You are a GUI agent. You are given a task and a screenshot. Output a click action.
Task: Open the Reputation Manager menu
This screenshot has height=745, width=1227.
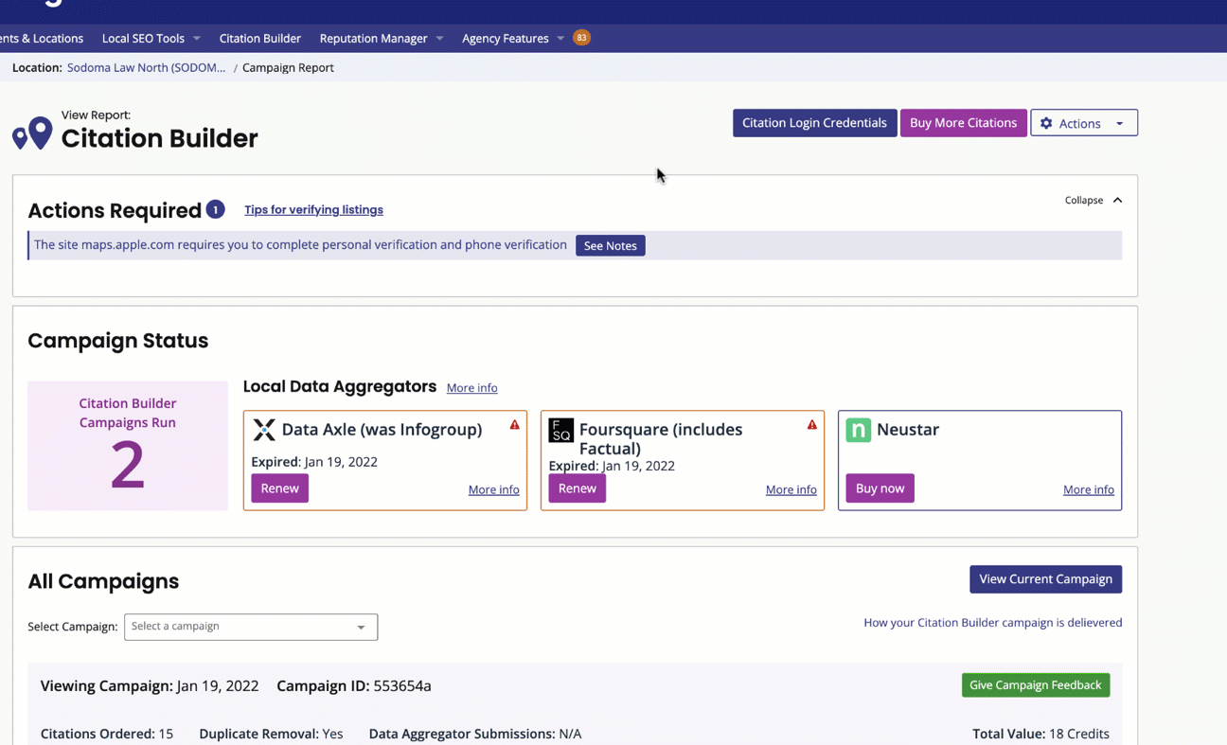point(381,39)
